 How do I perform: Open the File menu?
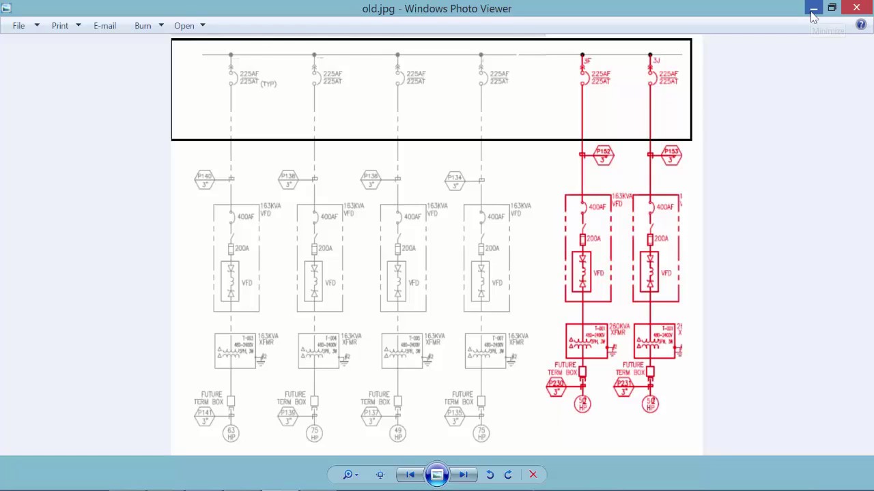(18, 25)
